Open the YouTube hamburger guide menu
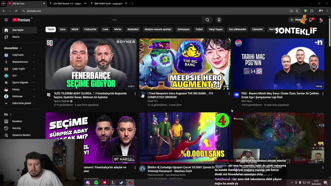Viewport: 331px width, 186px height. (x=6, y=20)
